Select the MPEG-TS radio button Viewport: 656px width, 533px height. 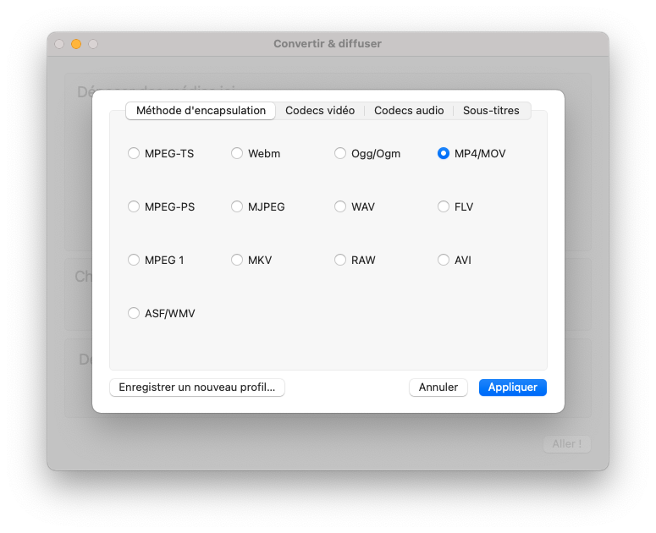pyautogui.click(x=134, y=153)
